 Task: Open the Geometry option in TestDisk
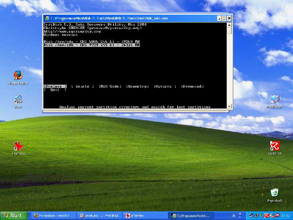click(x=137, y=87)
